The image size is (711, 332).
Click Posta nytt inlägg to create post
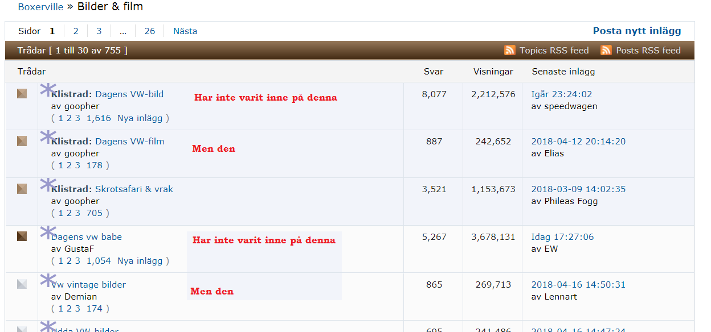pyautogui.click(x=636, y=31)
